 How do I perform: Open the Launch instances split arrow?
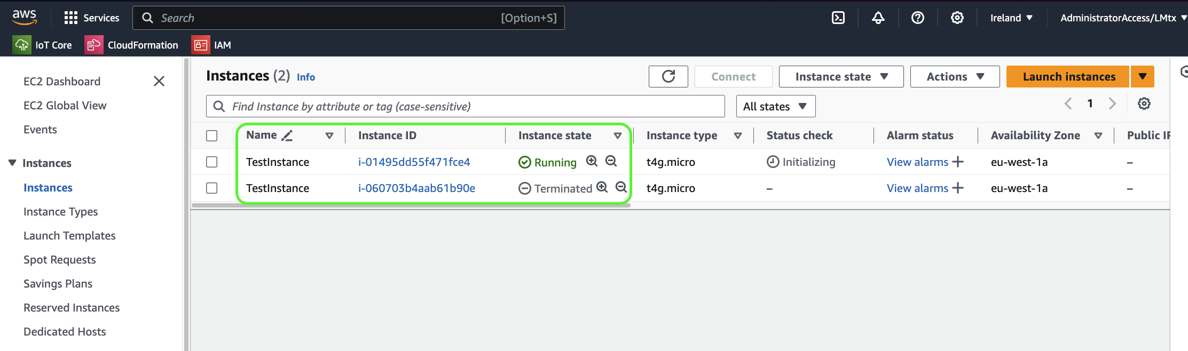pyautogui.click(x=1143, y=76)
